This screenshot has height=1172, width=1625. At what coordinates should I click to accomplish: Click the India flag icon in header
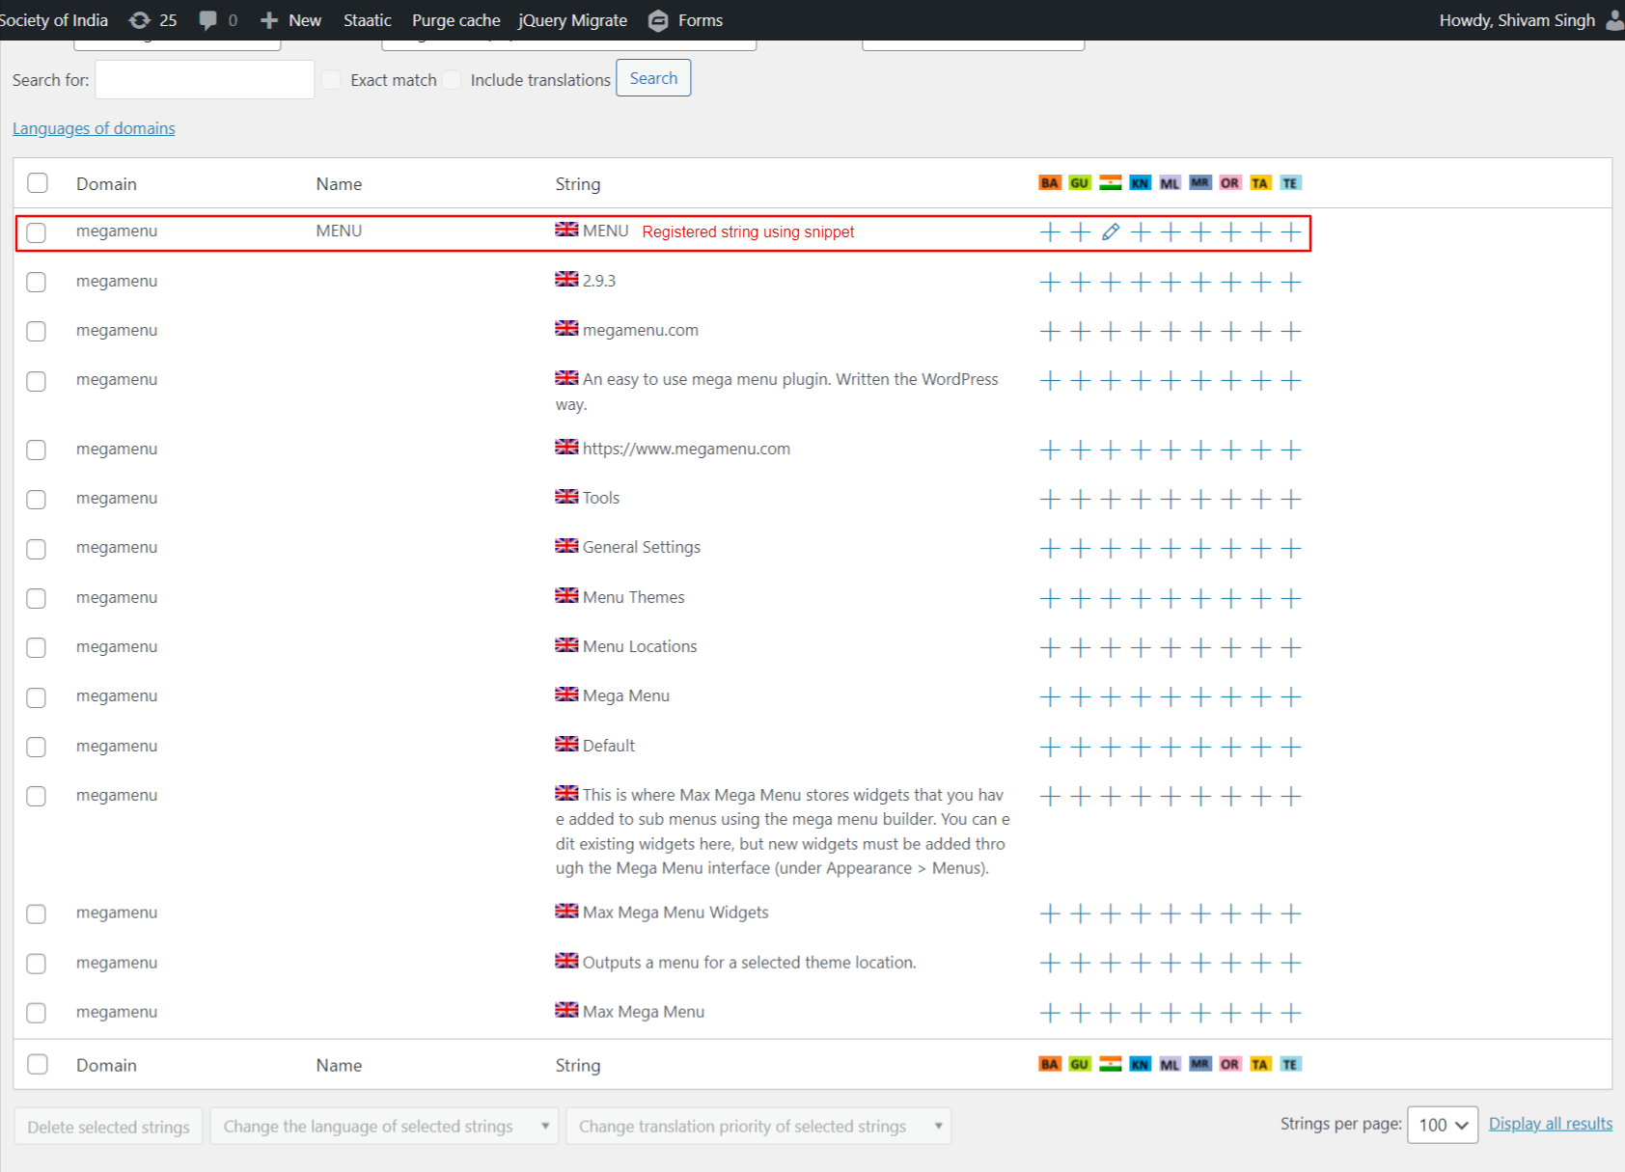(1111, 182)
